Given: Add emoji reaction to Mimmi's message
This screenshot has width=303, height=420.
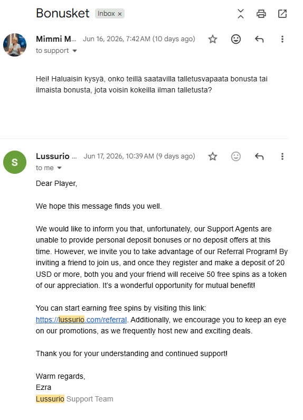Looking at the screenshot, I should pos(236,39).
